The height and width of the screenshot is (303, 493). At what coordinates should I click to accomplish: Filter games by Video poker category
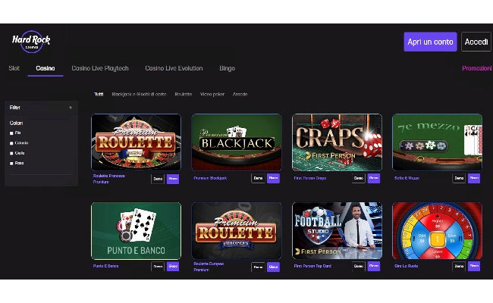click(212, 94)
